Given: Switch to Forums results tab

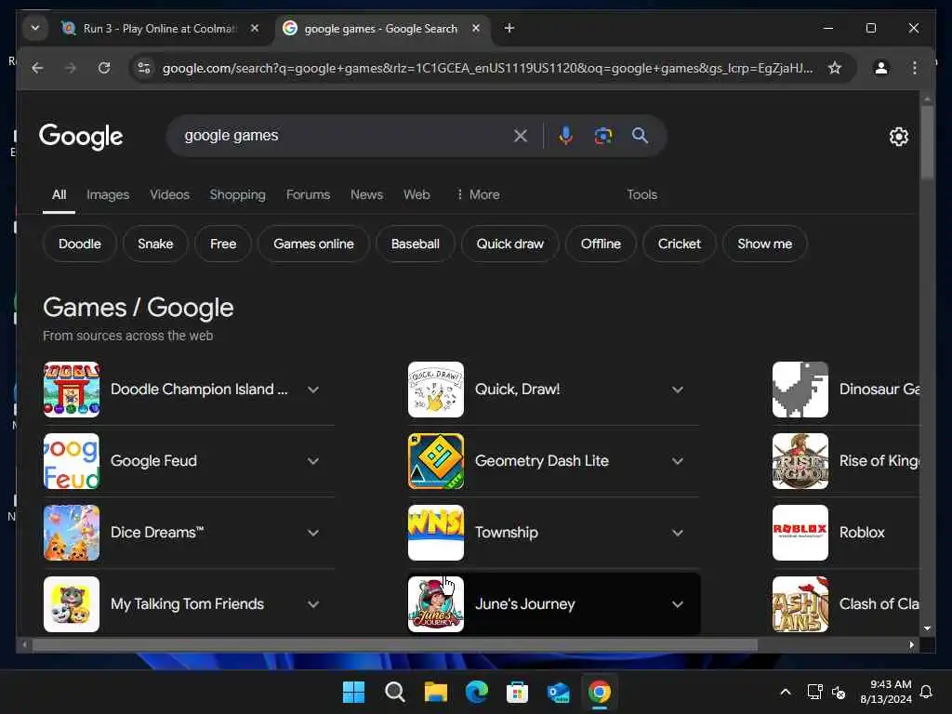Looking at the screenshot, I should tap(308, 195).
